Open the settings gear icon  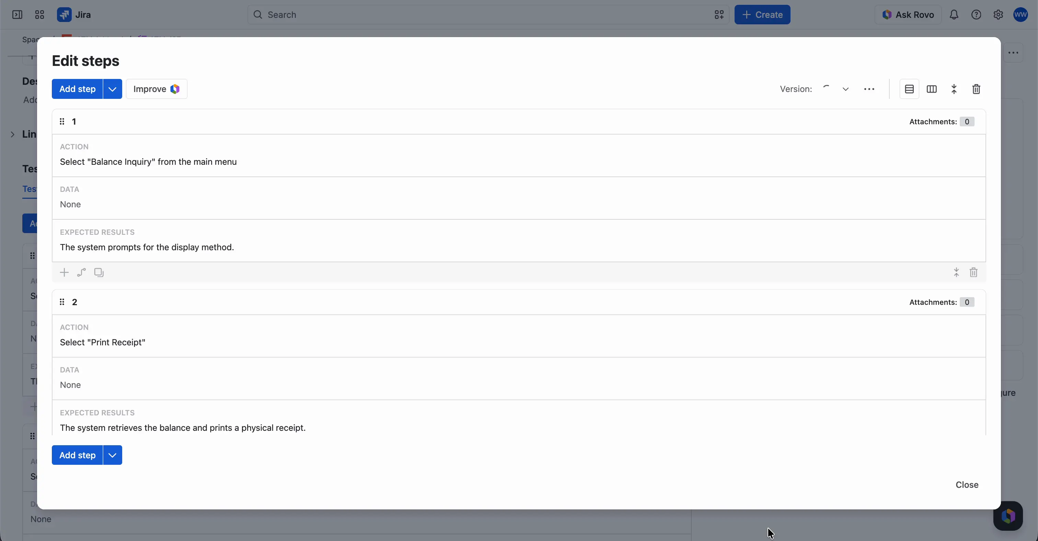tap(998, 15)
